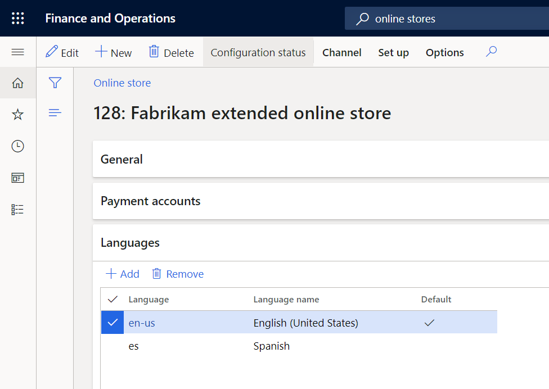Collapse the General section
The height and width of the screenshot is (389, 549).
tap(121, 159)
